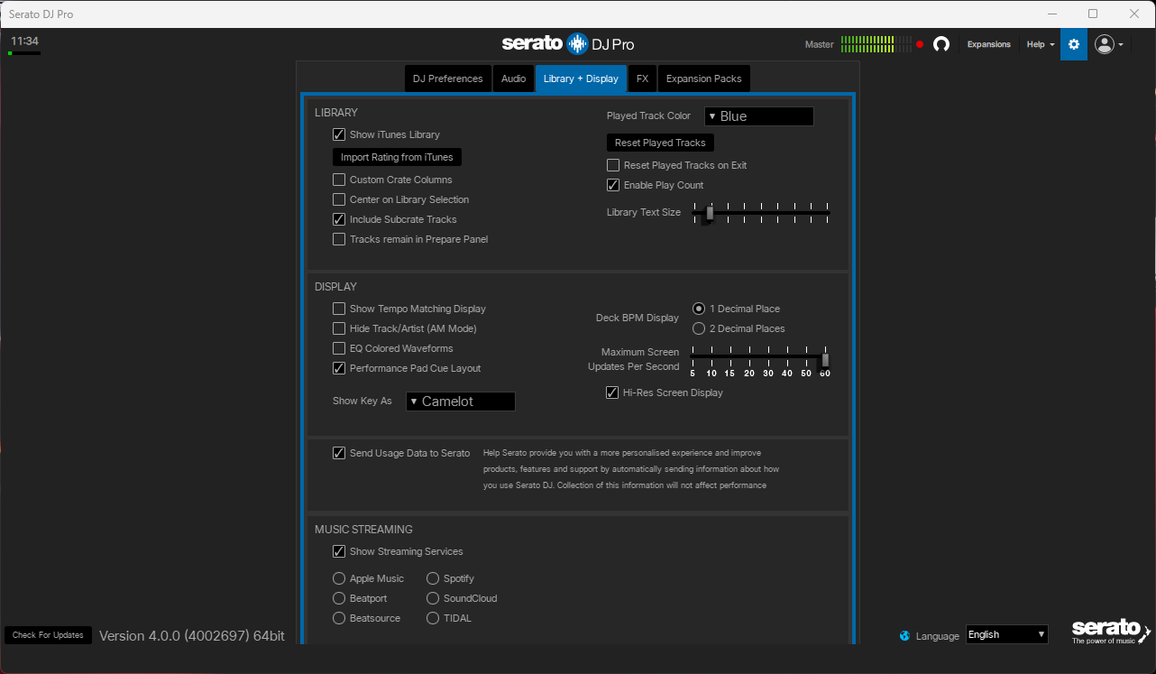Click the Serato power of music logo
1156x674 pixels.
click(x=1111, y=632)
